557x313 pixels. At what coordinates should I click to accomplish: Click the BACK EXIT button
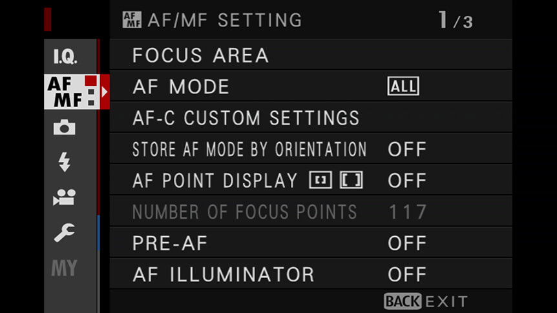[x=426, y=301]
